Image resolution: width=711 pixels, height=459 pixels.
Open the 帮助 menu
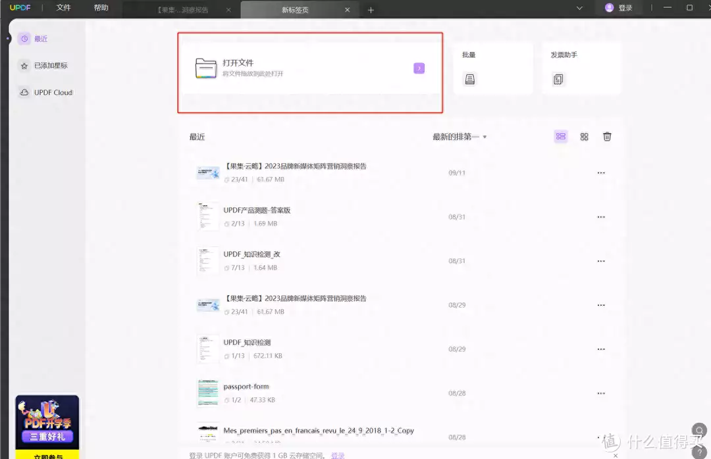click(x=101, y=8)
